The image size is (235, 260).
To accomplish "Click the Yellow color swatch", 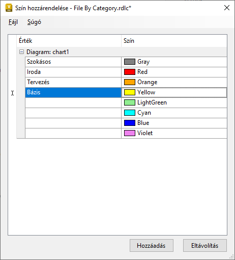I will 130,92.
